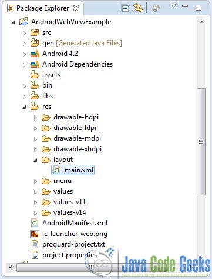Expand the Android Dependencies arrow
Screen dimensions: 212x279
coord(24,65)
